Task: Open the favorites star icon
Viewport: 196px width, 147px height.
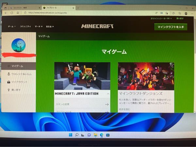Action: pos(173,13)
